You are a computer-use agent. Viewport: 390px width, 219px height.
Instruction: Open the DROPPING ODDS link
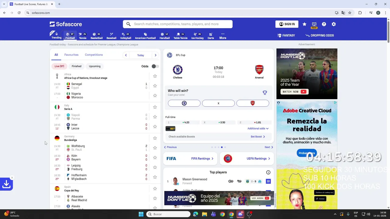coord(320,35)
